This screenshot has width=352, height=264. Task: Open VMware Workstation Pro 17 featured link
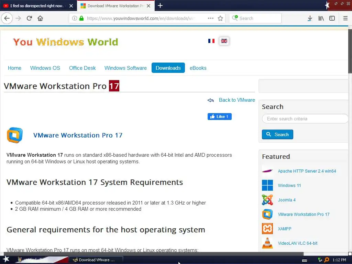pyautogui.click(x=304, y=214)
